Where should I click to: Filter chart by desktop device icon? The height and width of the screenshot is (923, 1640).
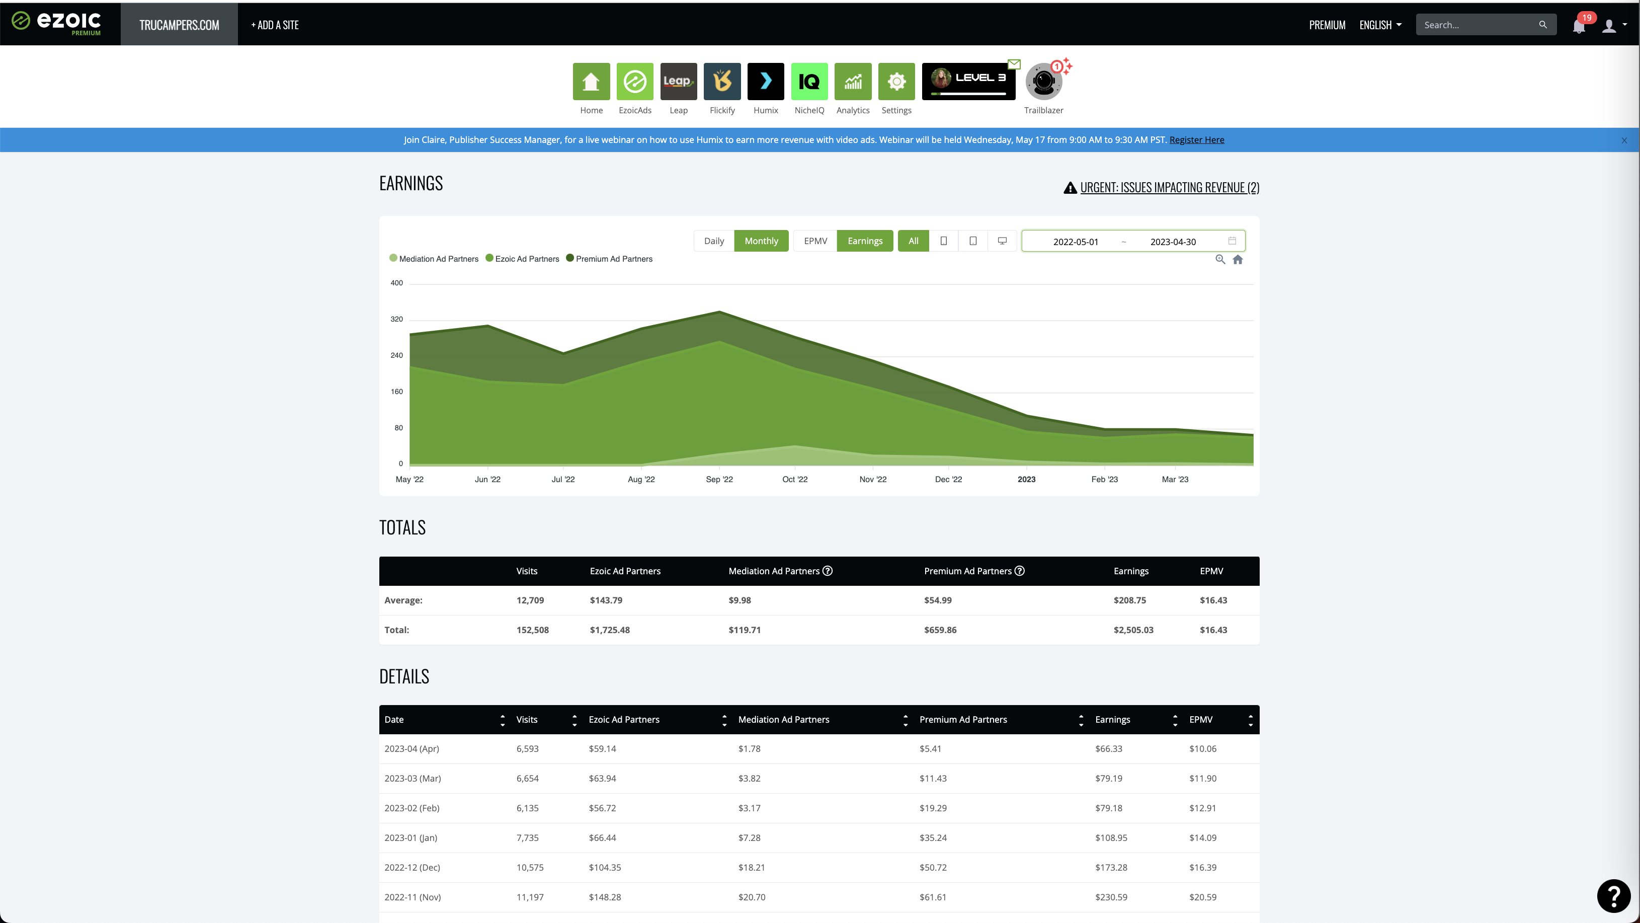(1002, 241)
